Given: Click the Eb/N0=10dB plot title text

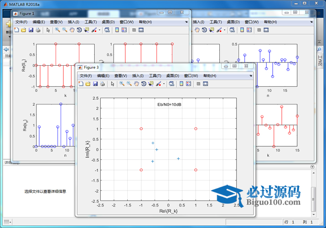Looking at the screenshot, I should tap(169, 104).
